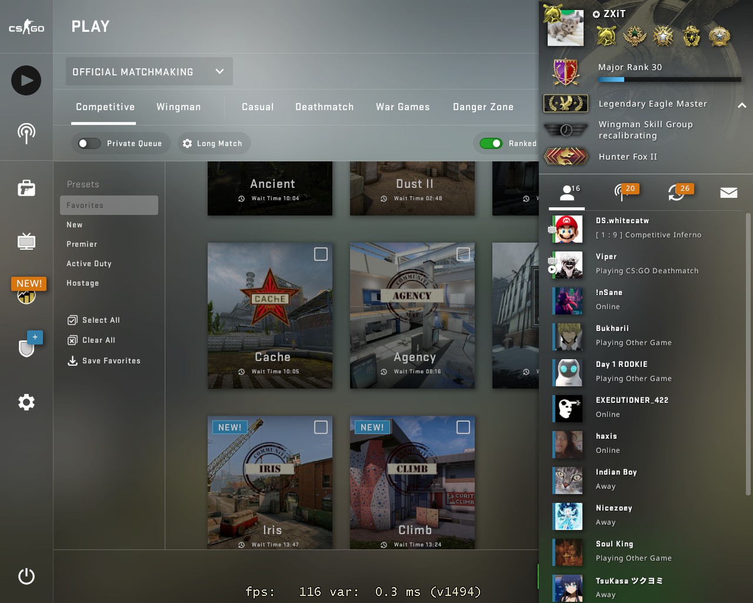Switch to the War Games tab

[x=403, y=107]
